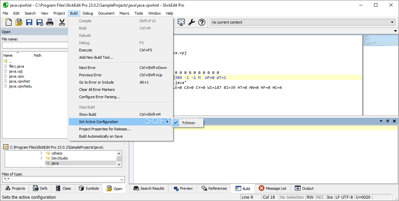The height and width of the screenshot is (201, 399).
Task: Open the File menu
Action: (5, 13)
